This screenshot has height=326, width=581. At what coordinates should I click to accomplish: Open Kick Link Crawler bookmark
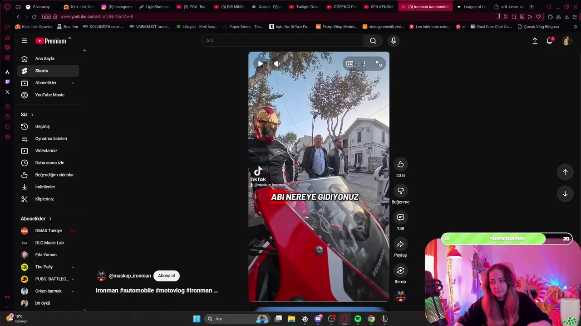34,27
